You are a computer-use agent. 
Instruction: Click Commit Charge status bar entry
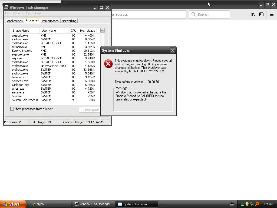tap(85, 122)
